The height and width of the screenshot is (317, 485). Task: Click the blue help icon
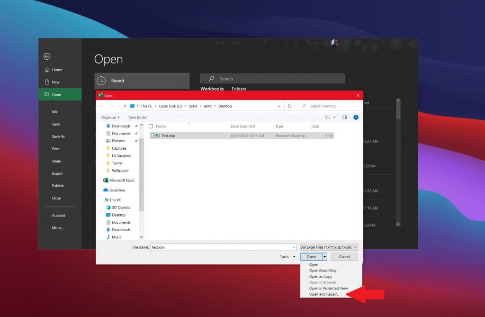[x=356, y=118]
